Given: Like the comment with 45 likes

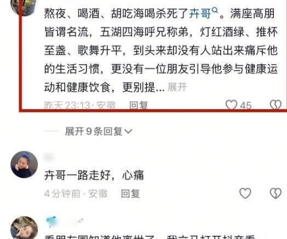Looking at the screenshot, I should point(231,105).
